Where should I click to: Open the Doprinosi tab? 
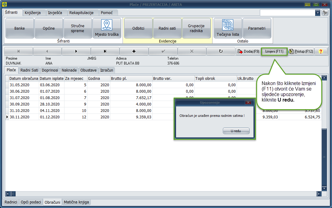click(50, 70)
